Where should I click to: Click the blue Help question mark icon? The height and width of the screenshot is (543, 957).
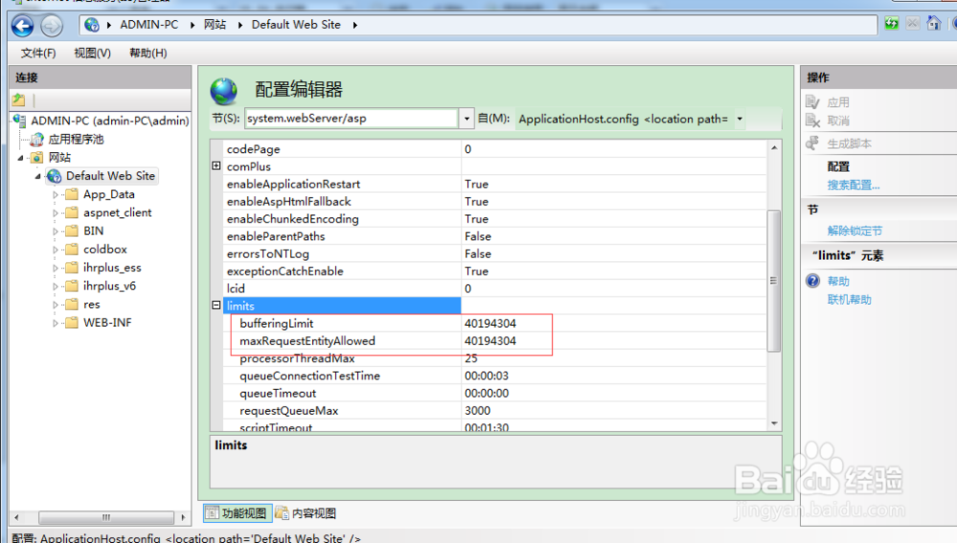pyautogui.click(x=812, y=280)
